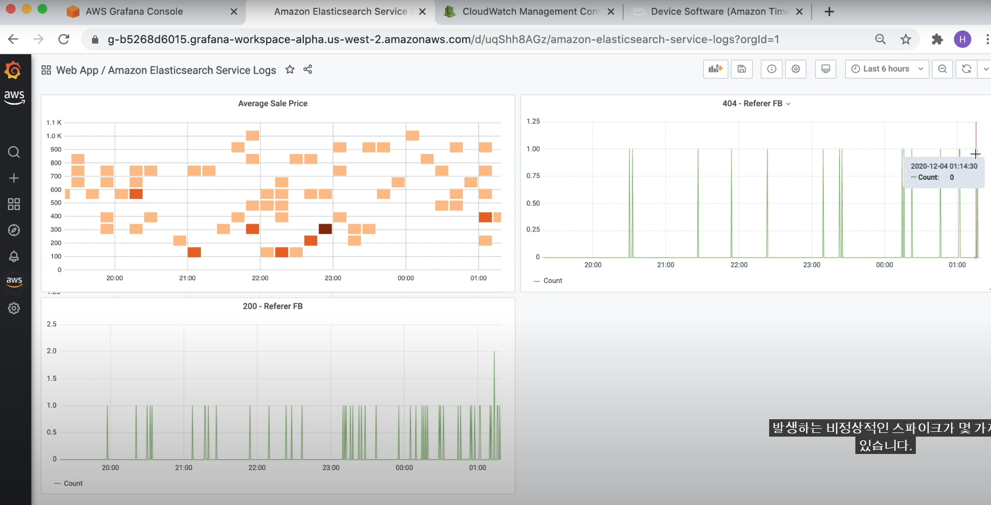Star the Amazon Elasticsearch Service Logs dashboard

pos(290,69)
